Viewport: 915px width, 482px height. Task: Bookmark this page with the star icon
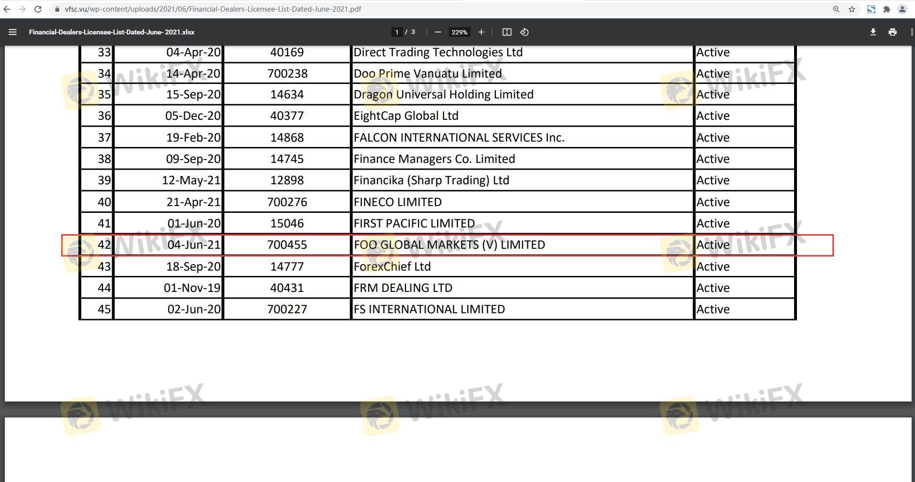click(851, 9)
